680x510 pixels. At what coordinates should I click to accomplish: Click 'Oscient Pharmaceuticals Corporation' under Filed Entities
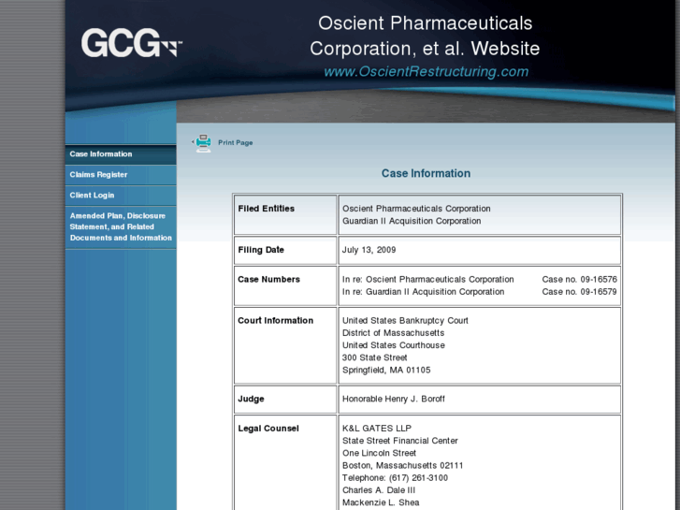coord(416,209)
